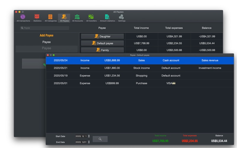The width and height of the screenshot is (237, 148).
Task: Click the Start Date field 2020/5/1
Action: (81, 136)
